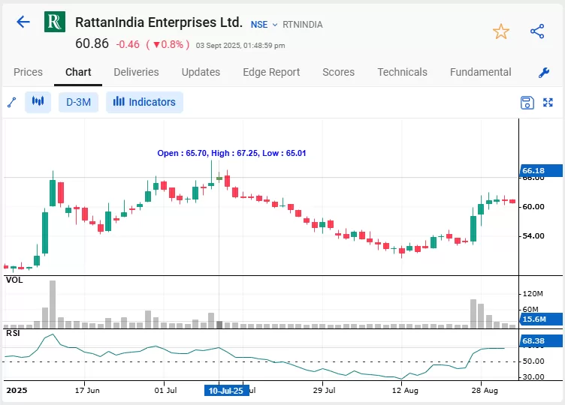The height and width of the screenshot is (405, 565).
Task: Switch to the Technicals tab
Action: 402,72
